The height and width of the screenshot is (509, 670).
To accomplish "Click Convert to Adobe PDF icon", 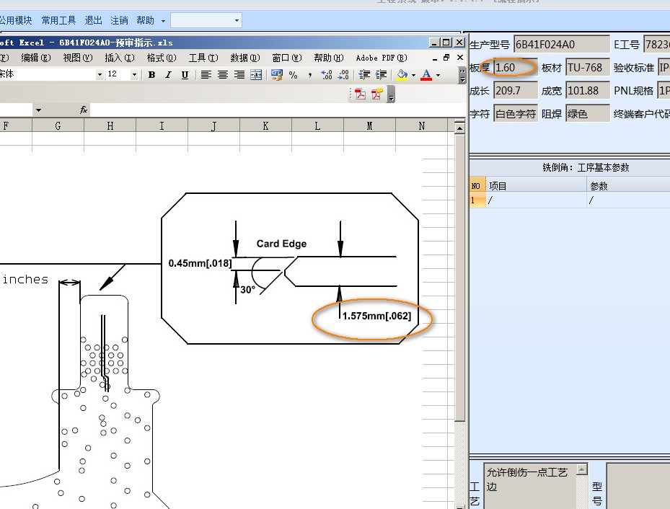I will point(360,94).
